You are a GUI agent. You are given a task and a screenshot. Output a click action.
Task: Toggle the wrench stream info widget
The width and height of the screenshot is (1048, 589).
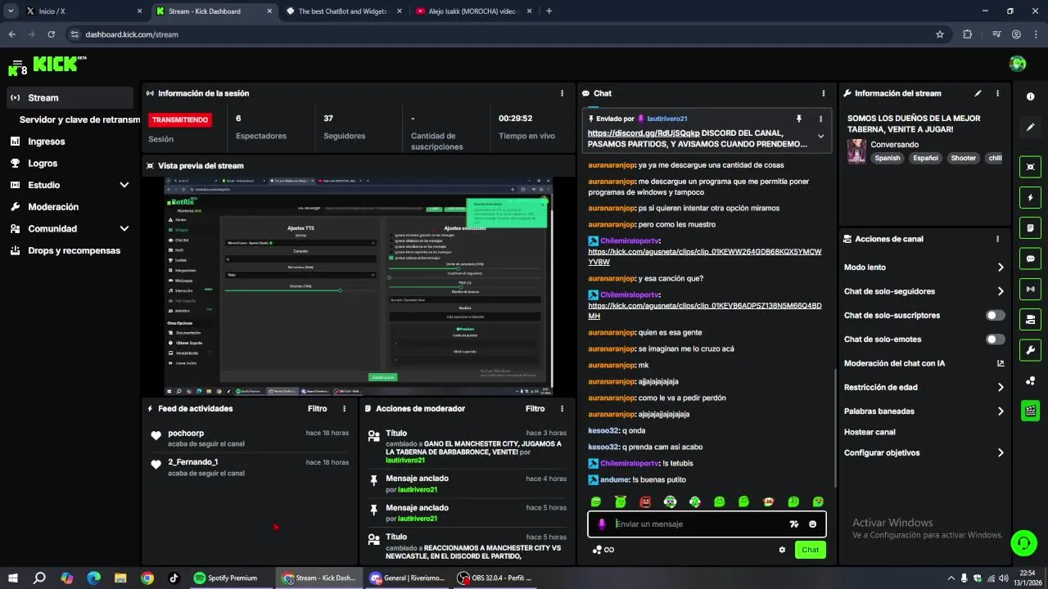1031,350
